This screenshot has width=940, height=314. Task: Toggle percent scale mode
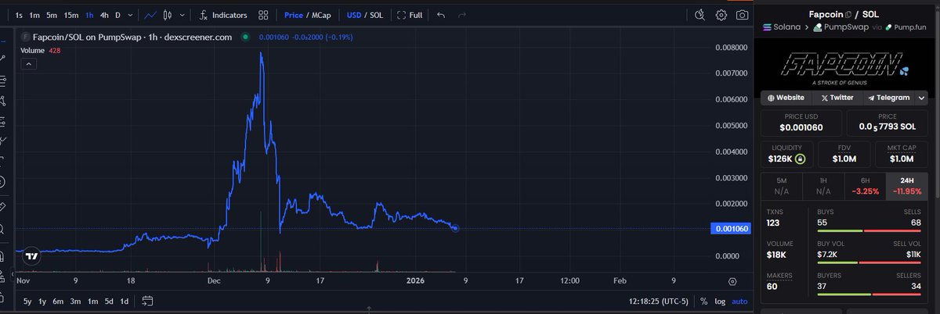[703, 301]
